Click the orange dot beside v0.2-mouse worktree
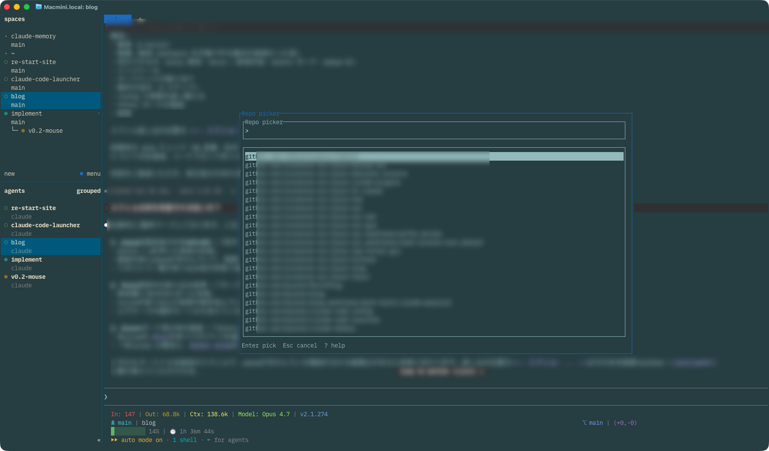 [23, 131]
